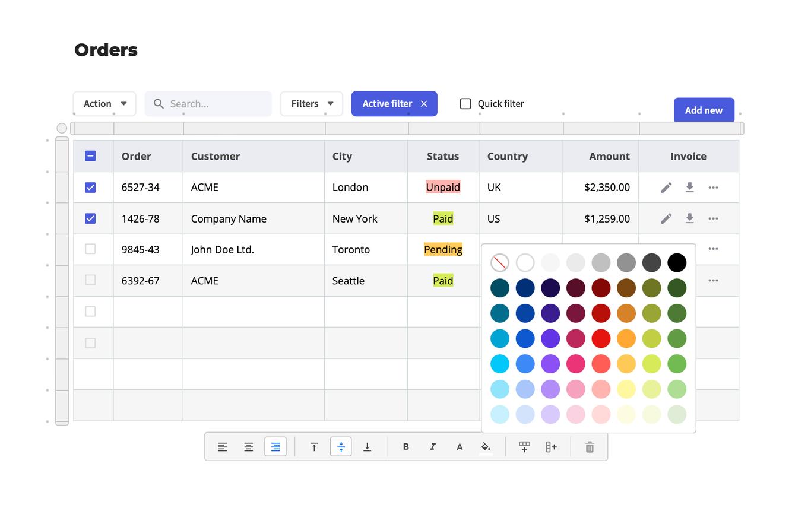Pick the red color swatch in the palette
Screen dimensions: 811x527
click(x=601, y=338)
